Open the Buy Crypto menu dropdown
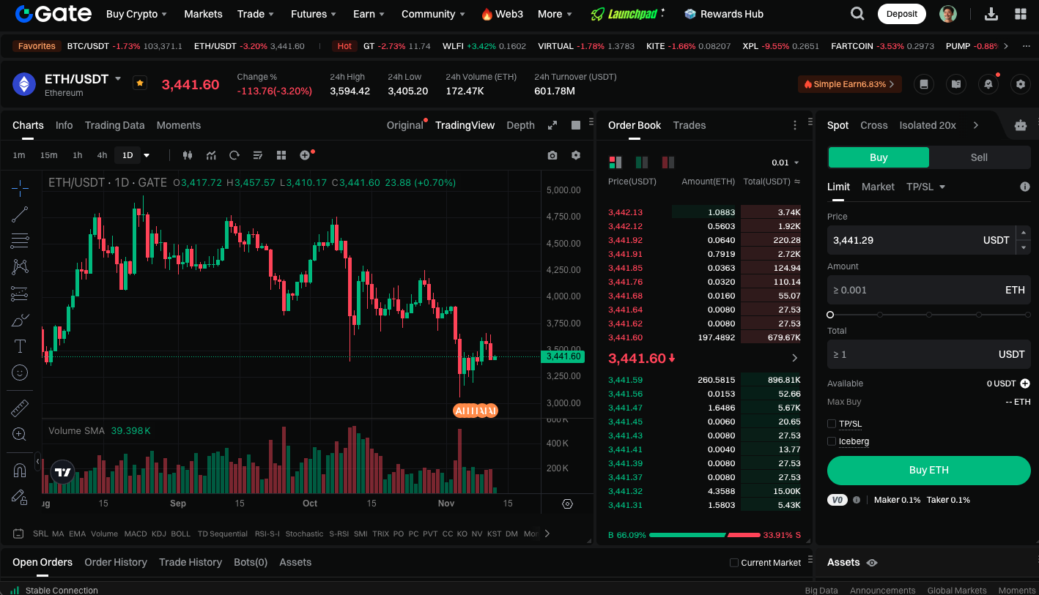Screen dimensions: 1039x595 (x=136, y=14)
